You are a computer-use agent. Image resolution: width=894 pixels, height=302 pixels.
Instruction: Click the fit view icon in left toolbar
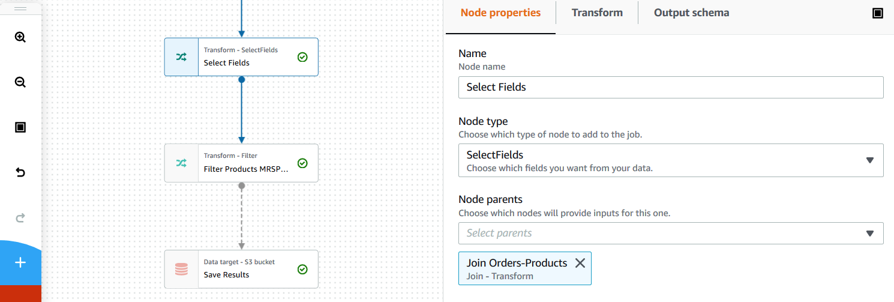pyautogui.click(x=20, y=127)
